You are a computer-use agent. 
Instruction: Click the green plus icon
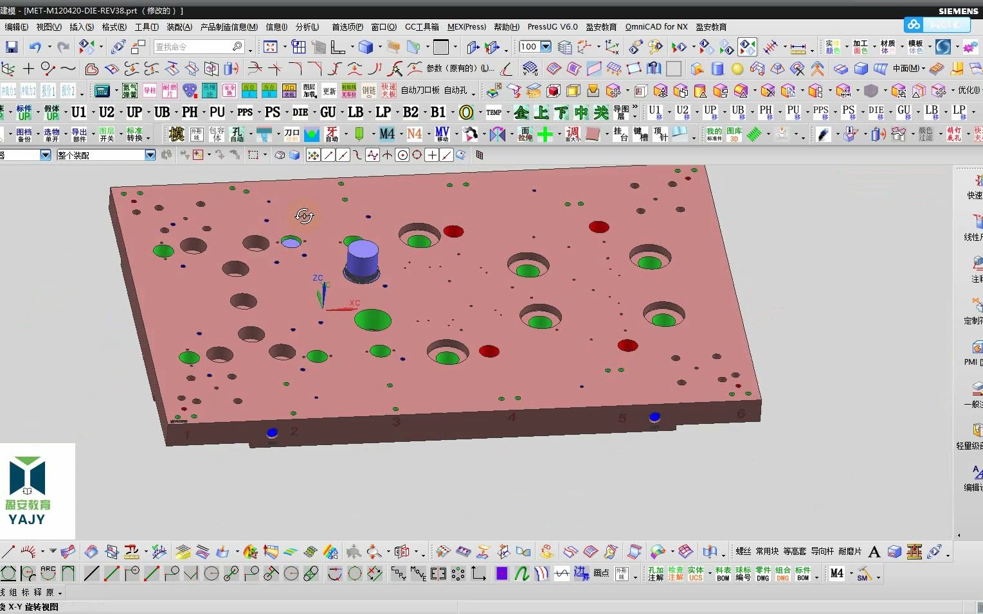pyautogui.click(x=545, y=134)
